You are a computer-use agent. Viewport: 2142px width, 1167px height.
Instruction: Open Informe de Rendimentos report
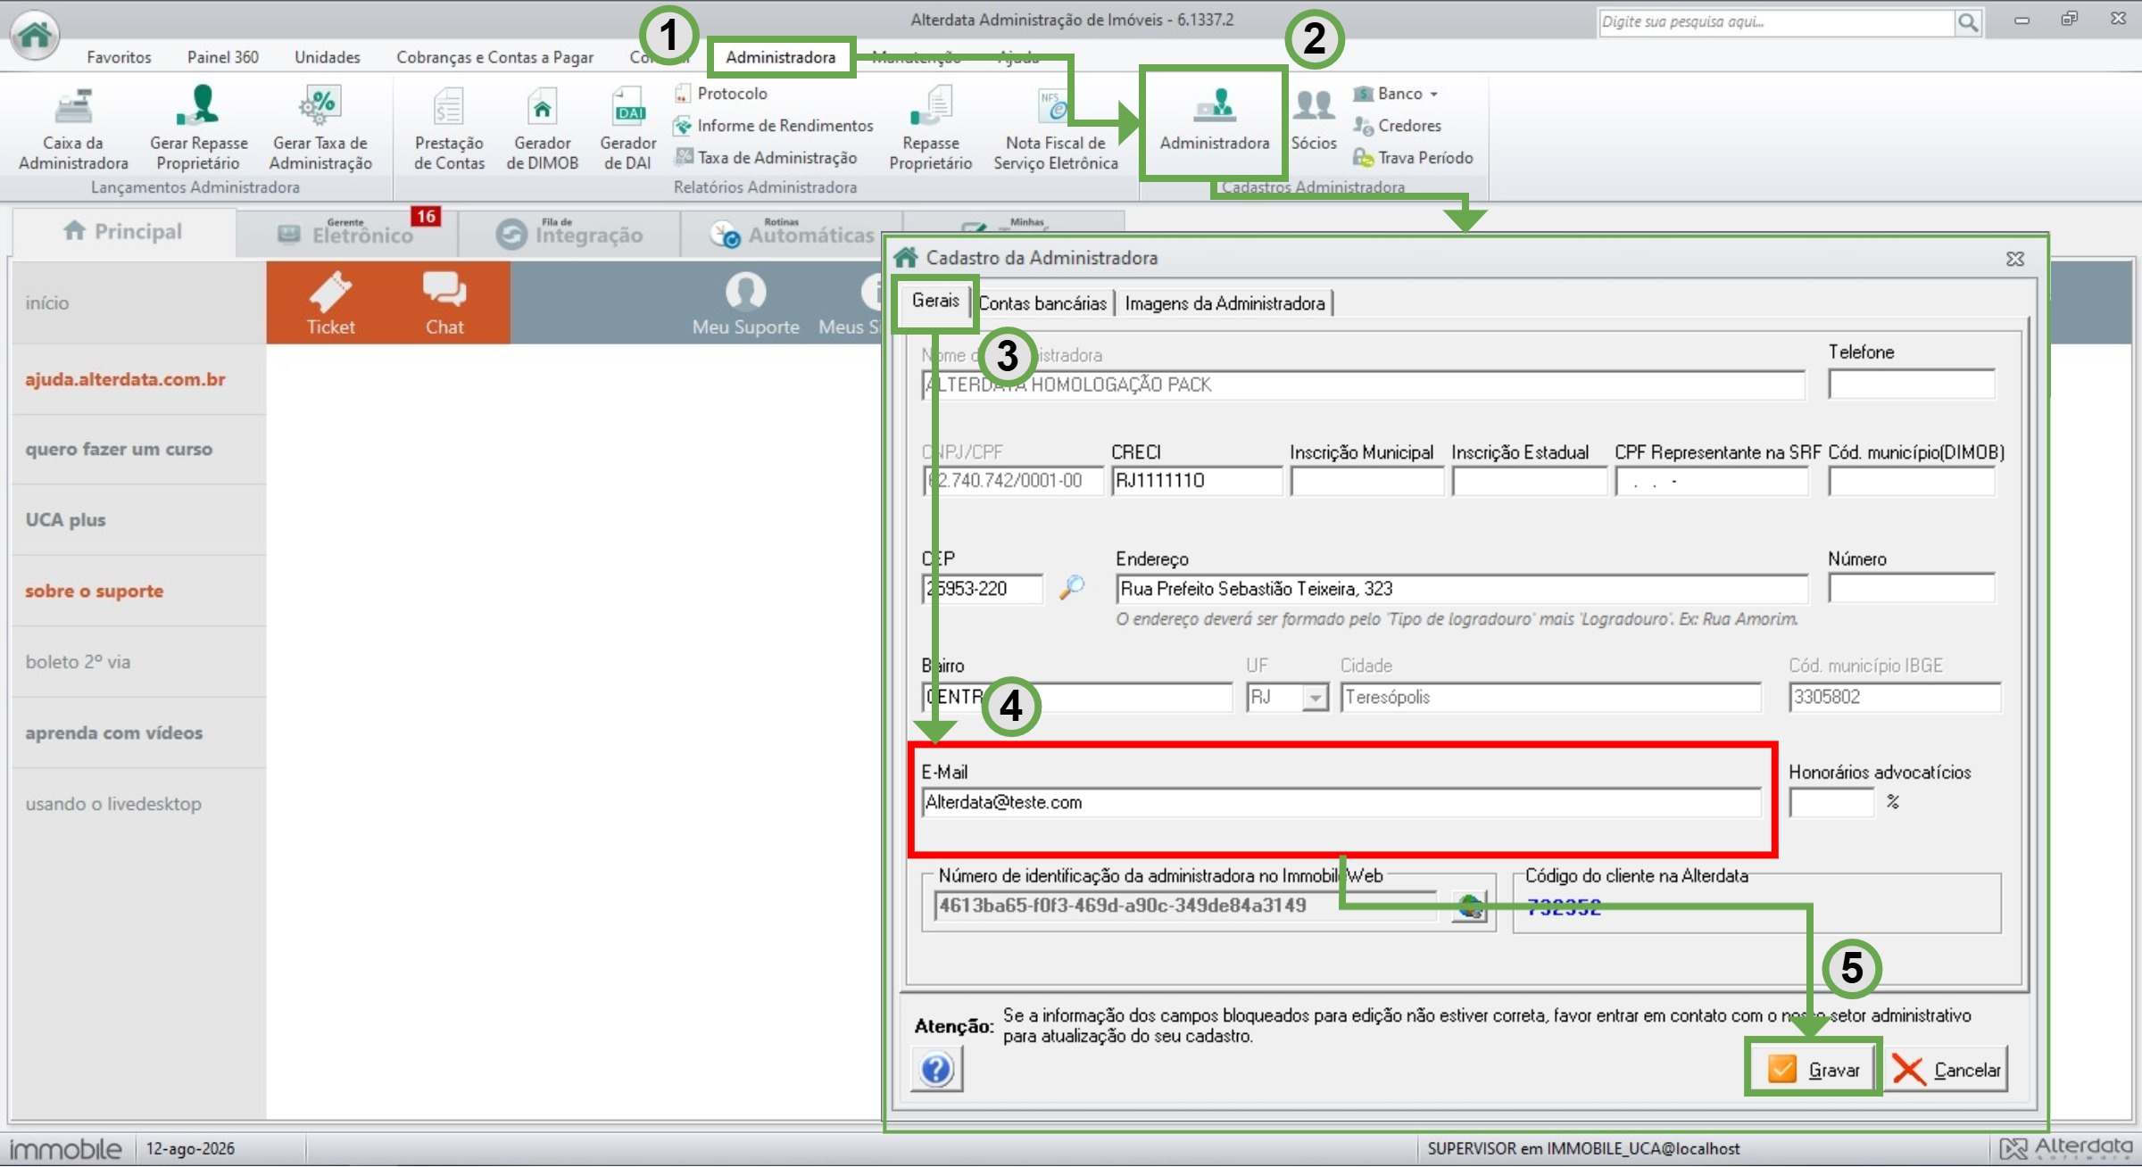click(x=774, y=126)
